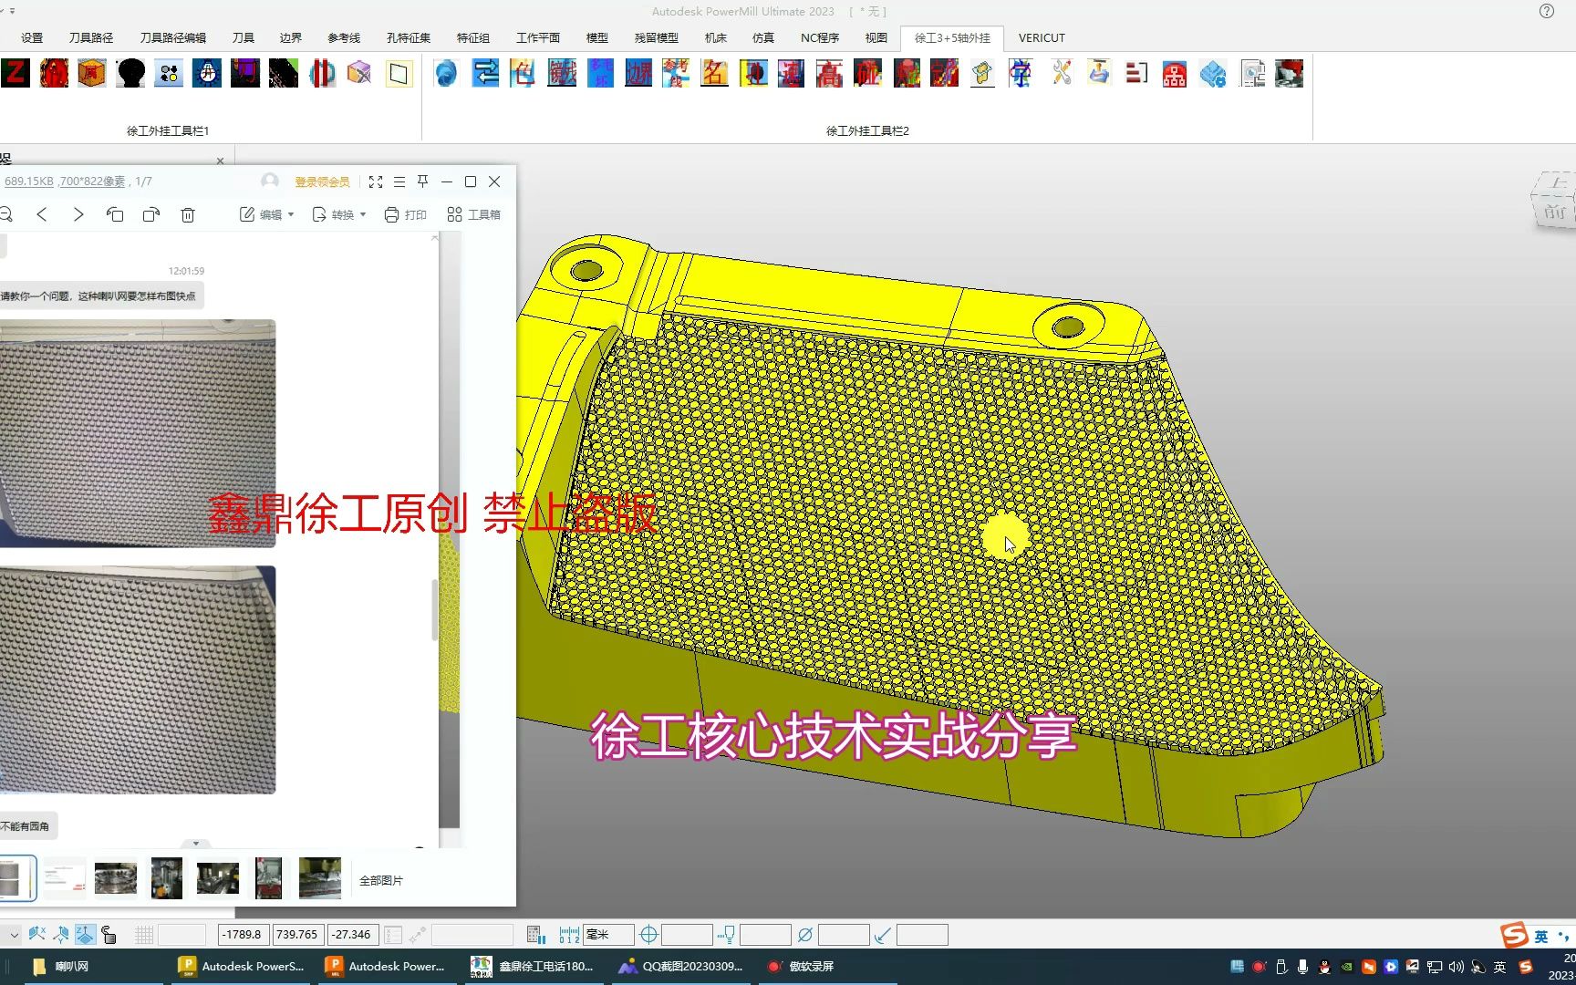
Task: Toggle the status bar grid icon
Action: pyautogui.click(x=144, y=935)
